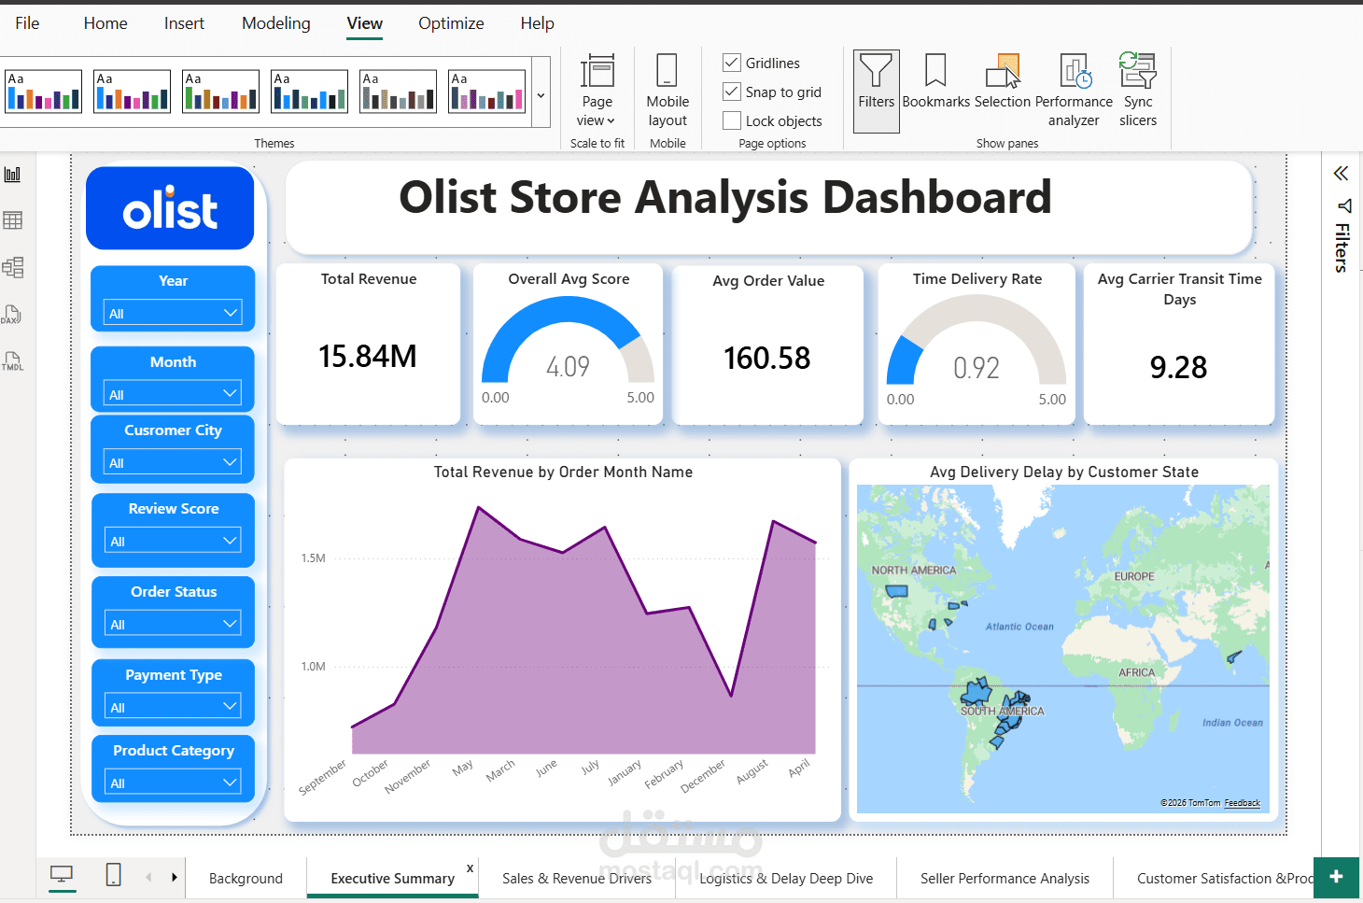Viewport: 1363px width, 903px height.
Task: Expand the collapsed Filters pane chevrons
Action: pos(1341,174)
